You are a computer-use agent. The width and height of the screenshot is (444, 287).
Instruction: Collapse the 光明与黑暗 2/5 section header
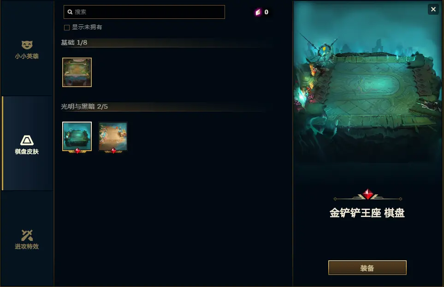[163, 107]
